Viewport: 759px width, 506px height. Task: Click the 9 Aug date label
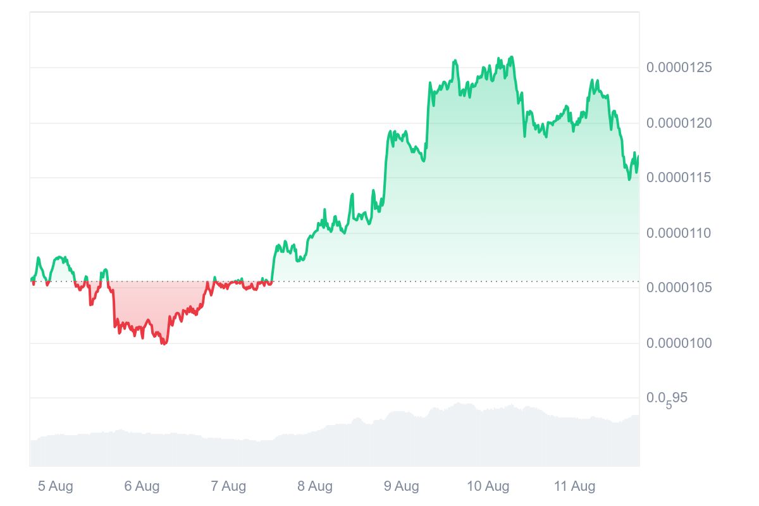coord(402,486)
